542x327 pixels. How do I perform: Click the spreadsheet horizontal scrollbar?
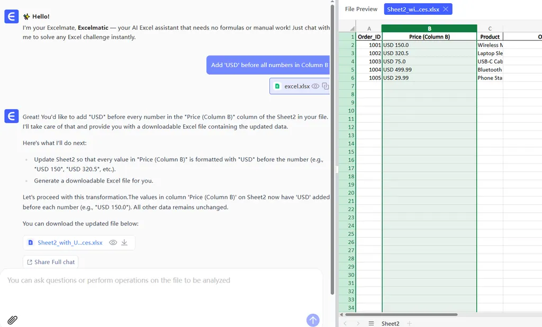coord(401,314)
